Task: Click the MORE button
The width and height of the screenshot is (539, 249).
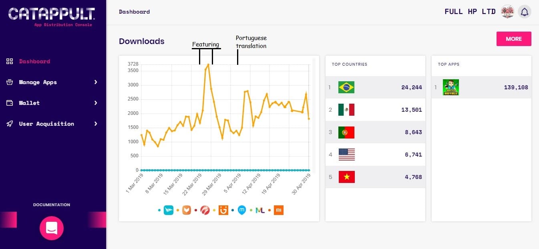Action: [514, 39]
